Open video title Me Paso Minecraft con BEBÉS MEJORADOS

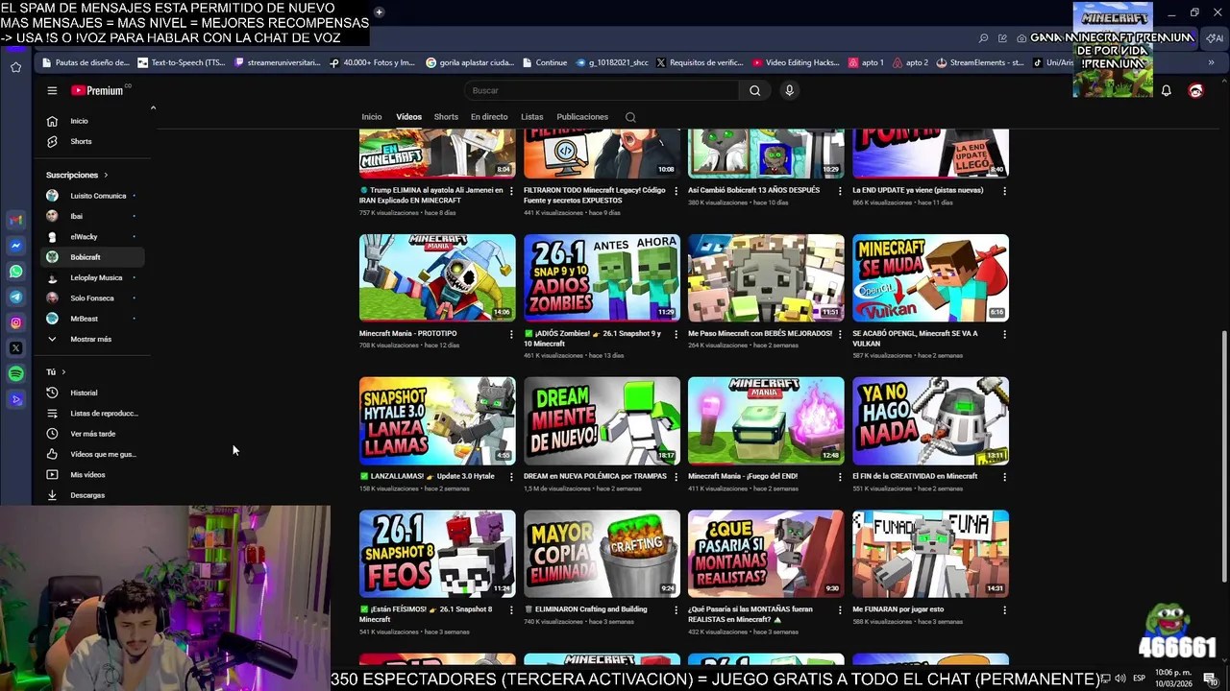click(x=760, y=334)
